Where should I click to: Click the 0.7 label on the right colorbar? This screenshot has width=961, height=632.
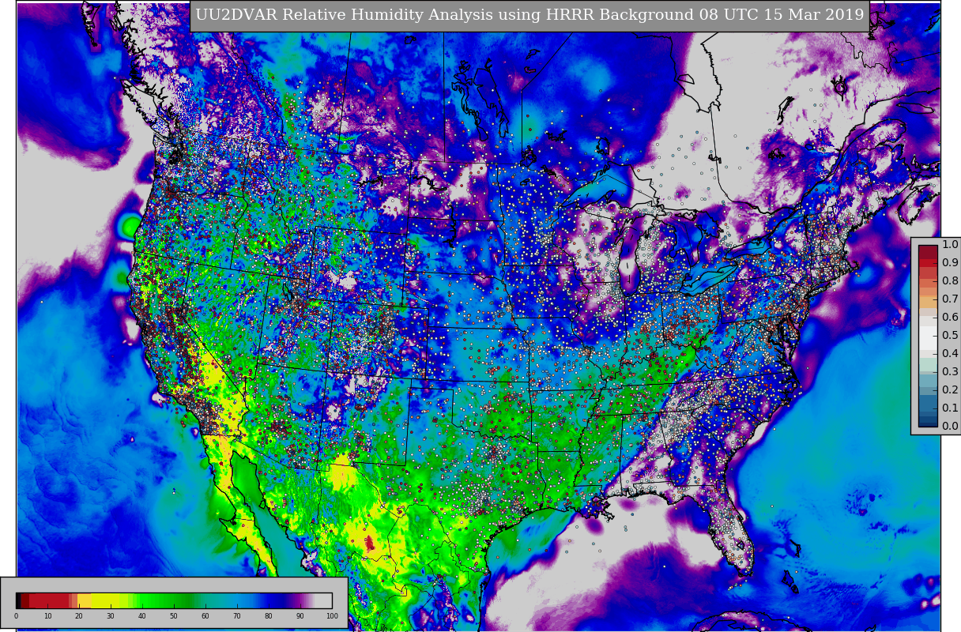coord(950,299)
